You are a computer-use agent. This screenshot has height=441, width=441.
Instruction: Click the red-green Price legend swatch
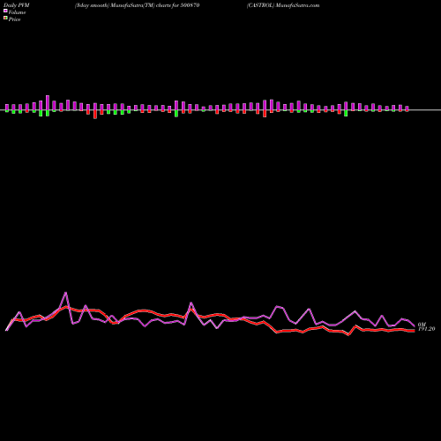5,19
